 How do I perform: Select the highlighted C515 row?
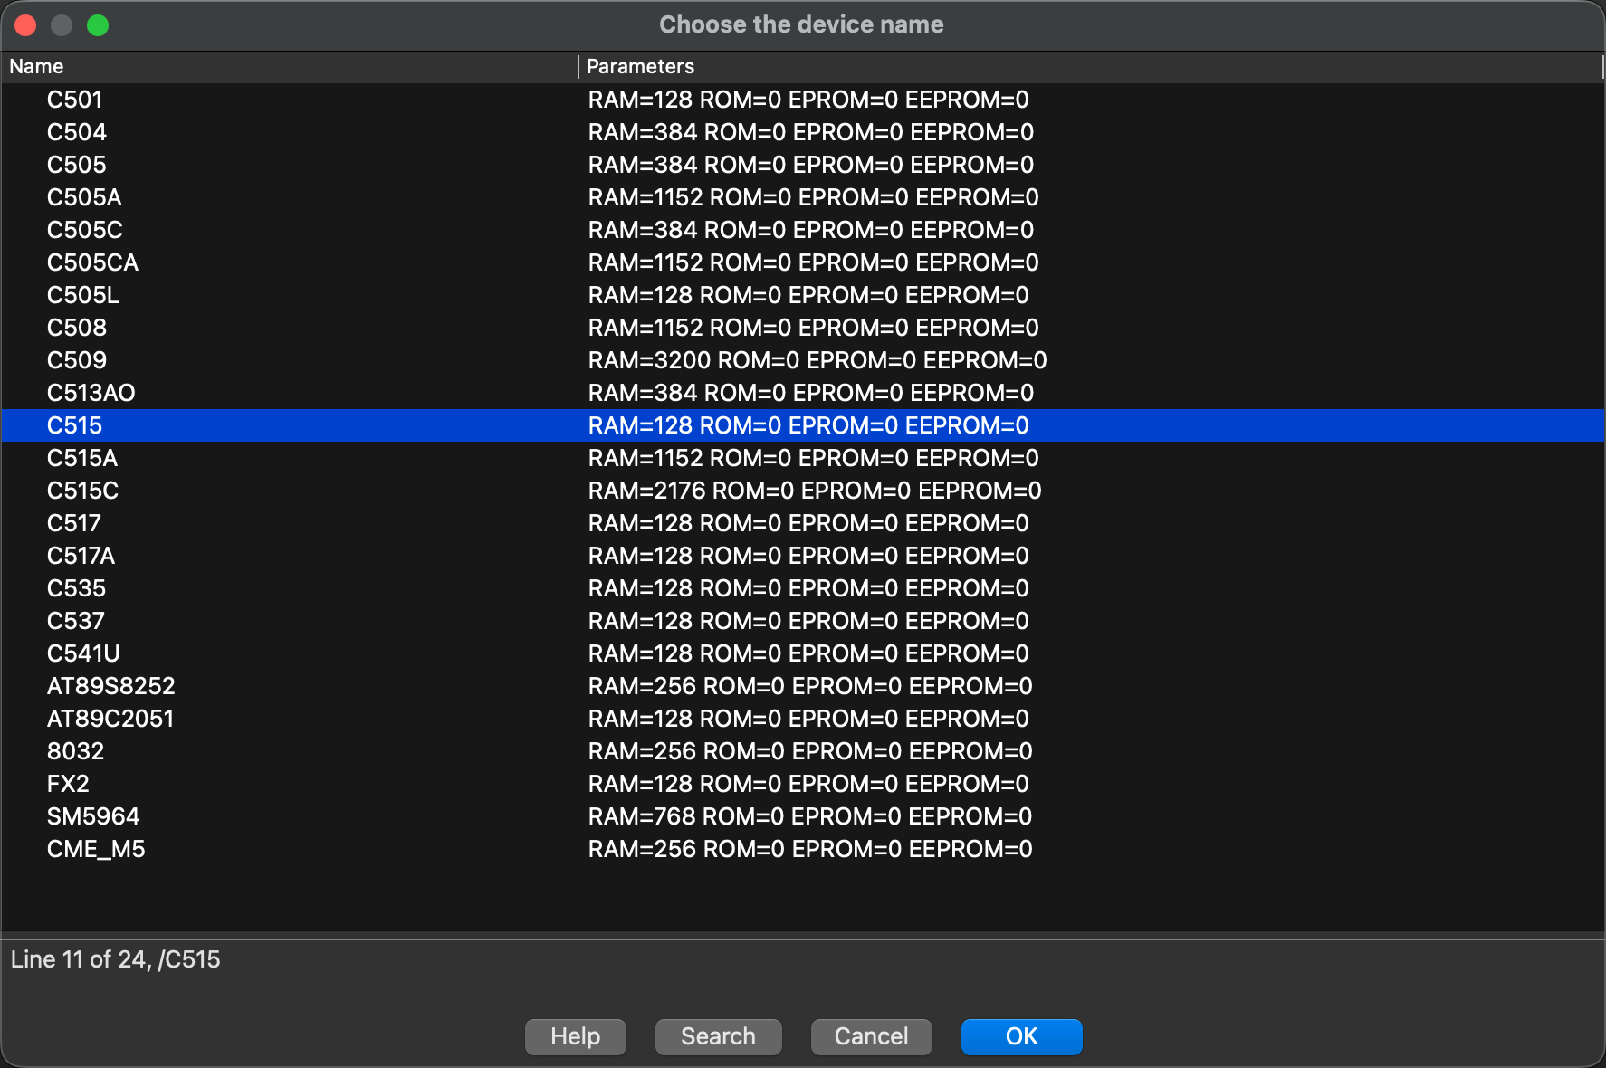point(74,425)
